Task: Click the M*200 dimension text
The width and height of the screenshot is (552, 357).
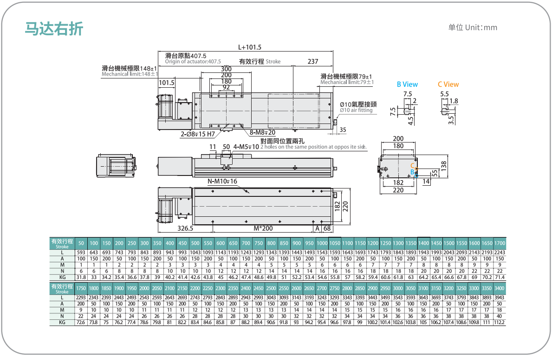Action: 263,228
